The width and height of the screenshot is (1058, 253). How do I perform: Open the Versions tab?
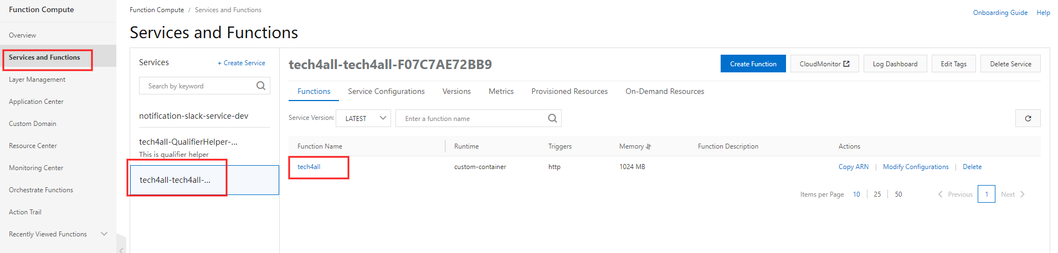(x=456, y=91)
